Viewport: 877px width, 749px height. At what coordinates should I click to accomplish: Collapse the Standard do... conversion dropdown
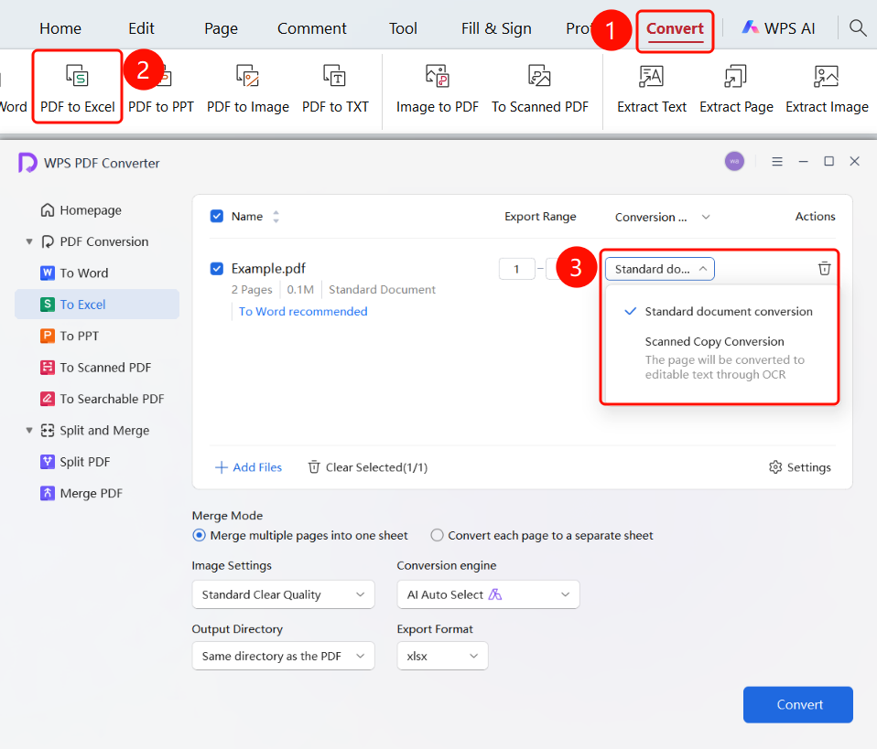click(659, 269)
